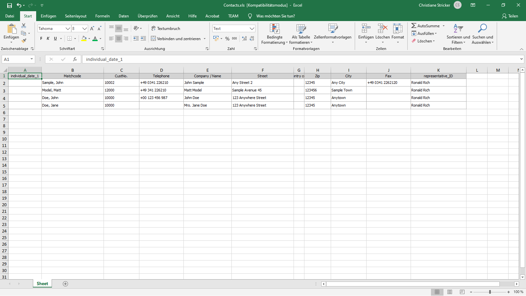Image resolution: width=526 pixels, height=296 pixels.
Task: Click the Save icon in title bar
Action: point(10,5)
